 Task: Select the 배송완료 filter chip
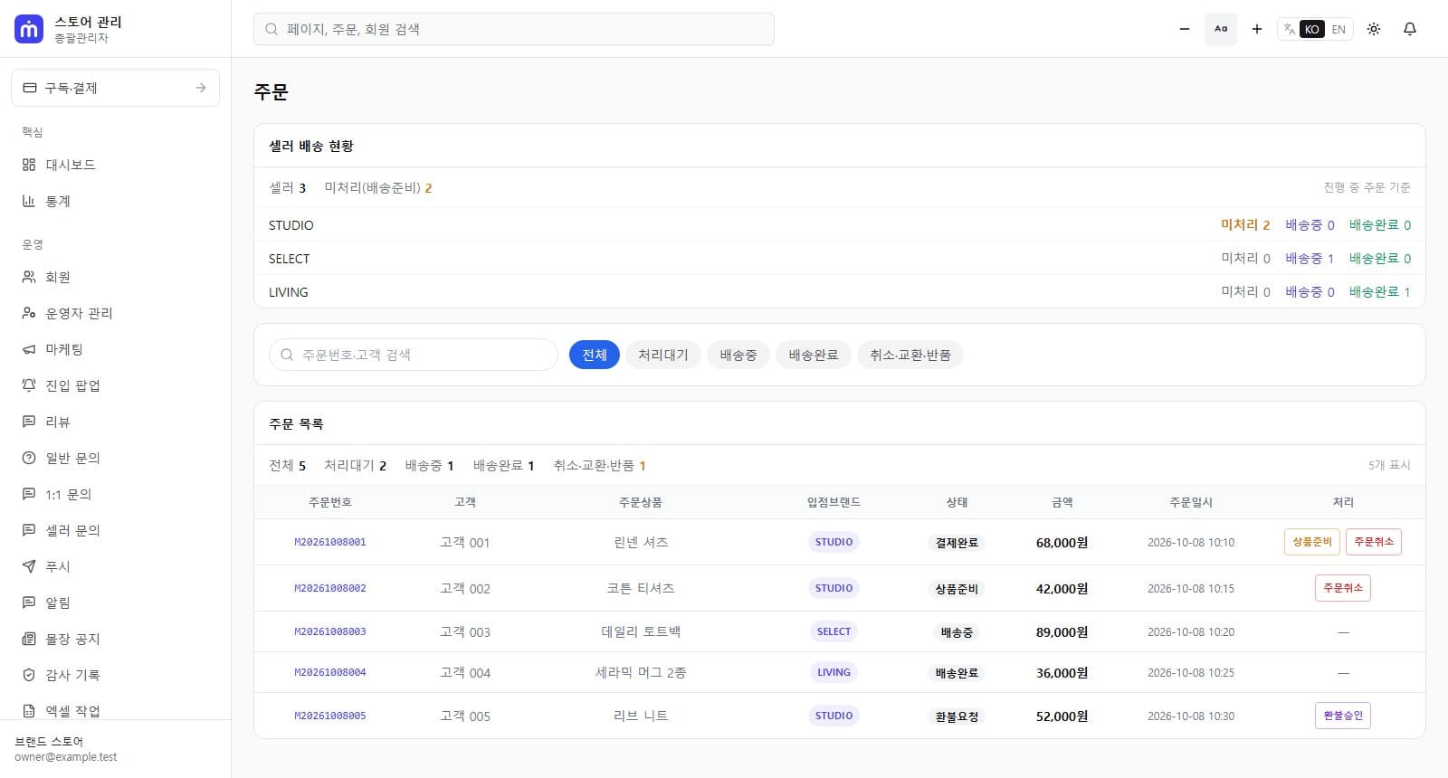[x=814, y=355]
